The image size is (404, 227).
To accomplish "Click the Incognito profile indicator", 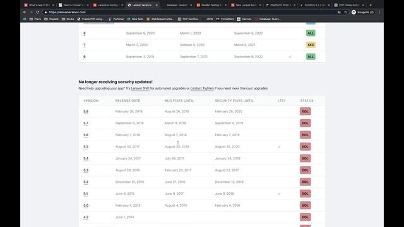I will pyautogui.click(x=362, y=12).
